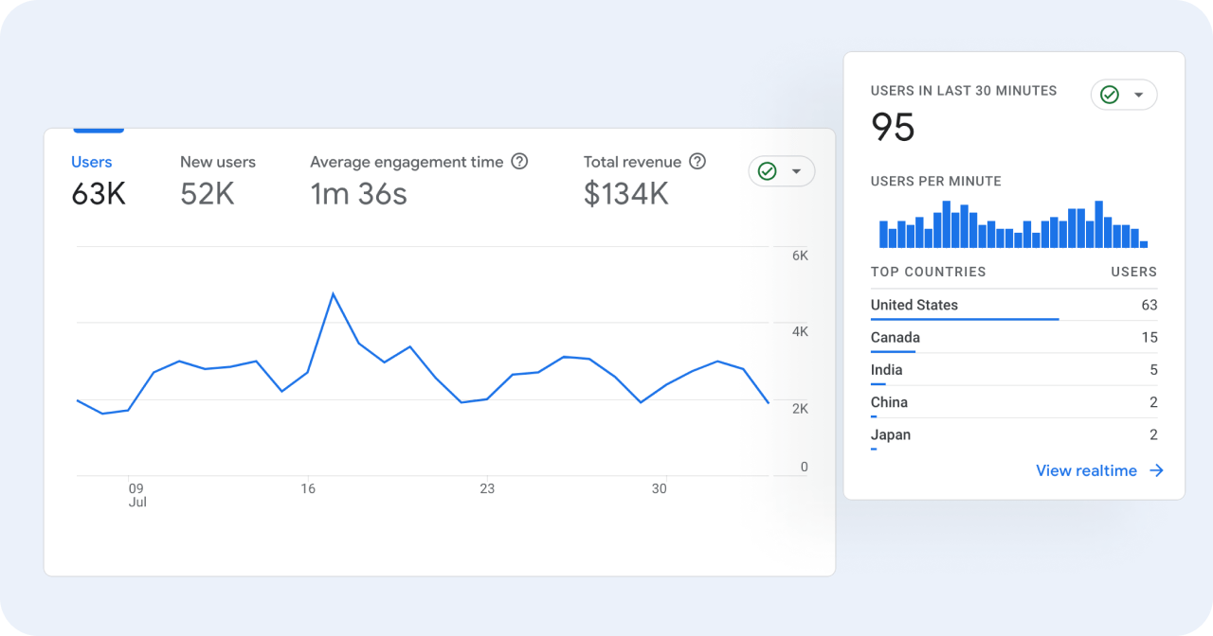Viewport: 1213px width, 636px height.
Task: Click the chart peak near 16 Jul
Action: 333,294
